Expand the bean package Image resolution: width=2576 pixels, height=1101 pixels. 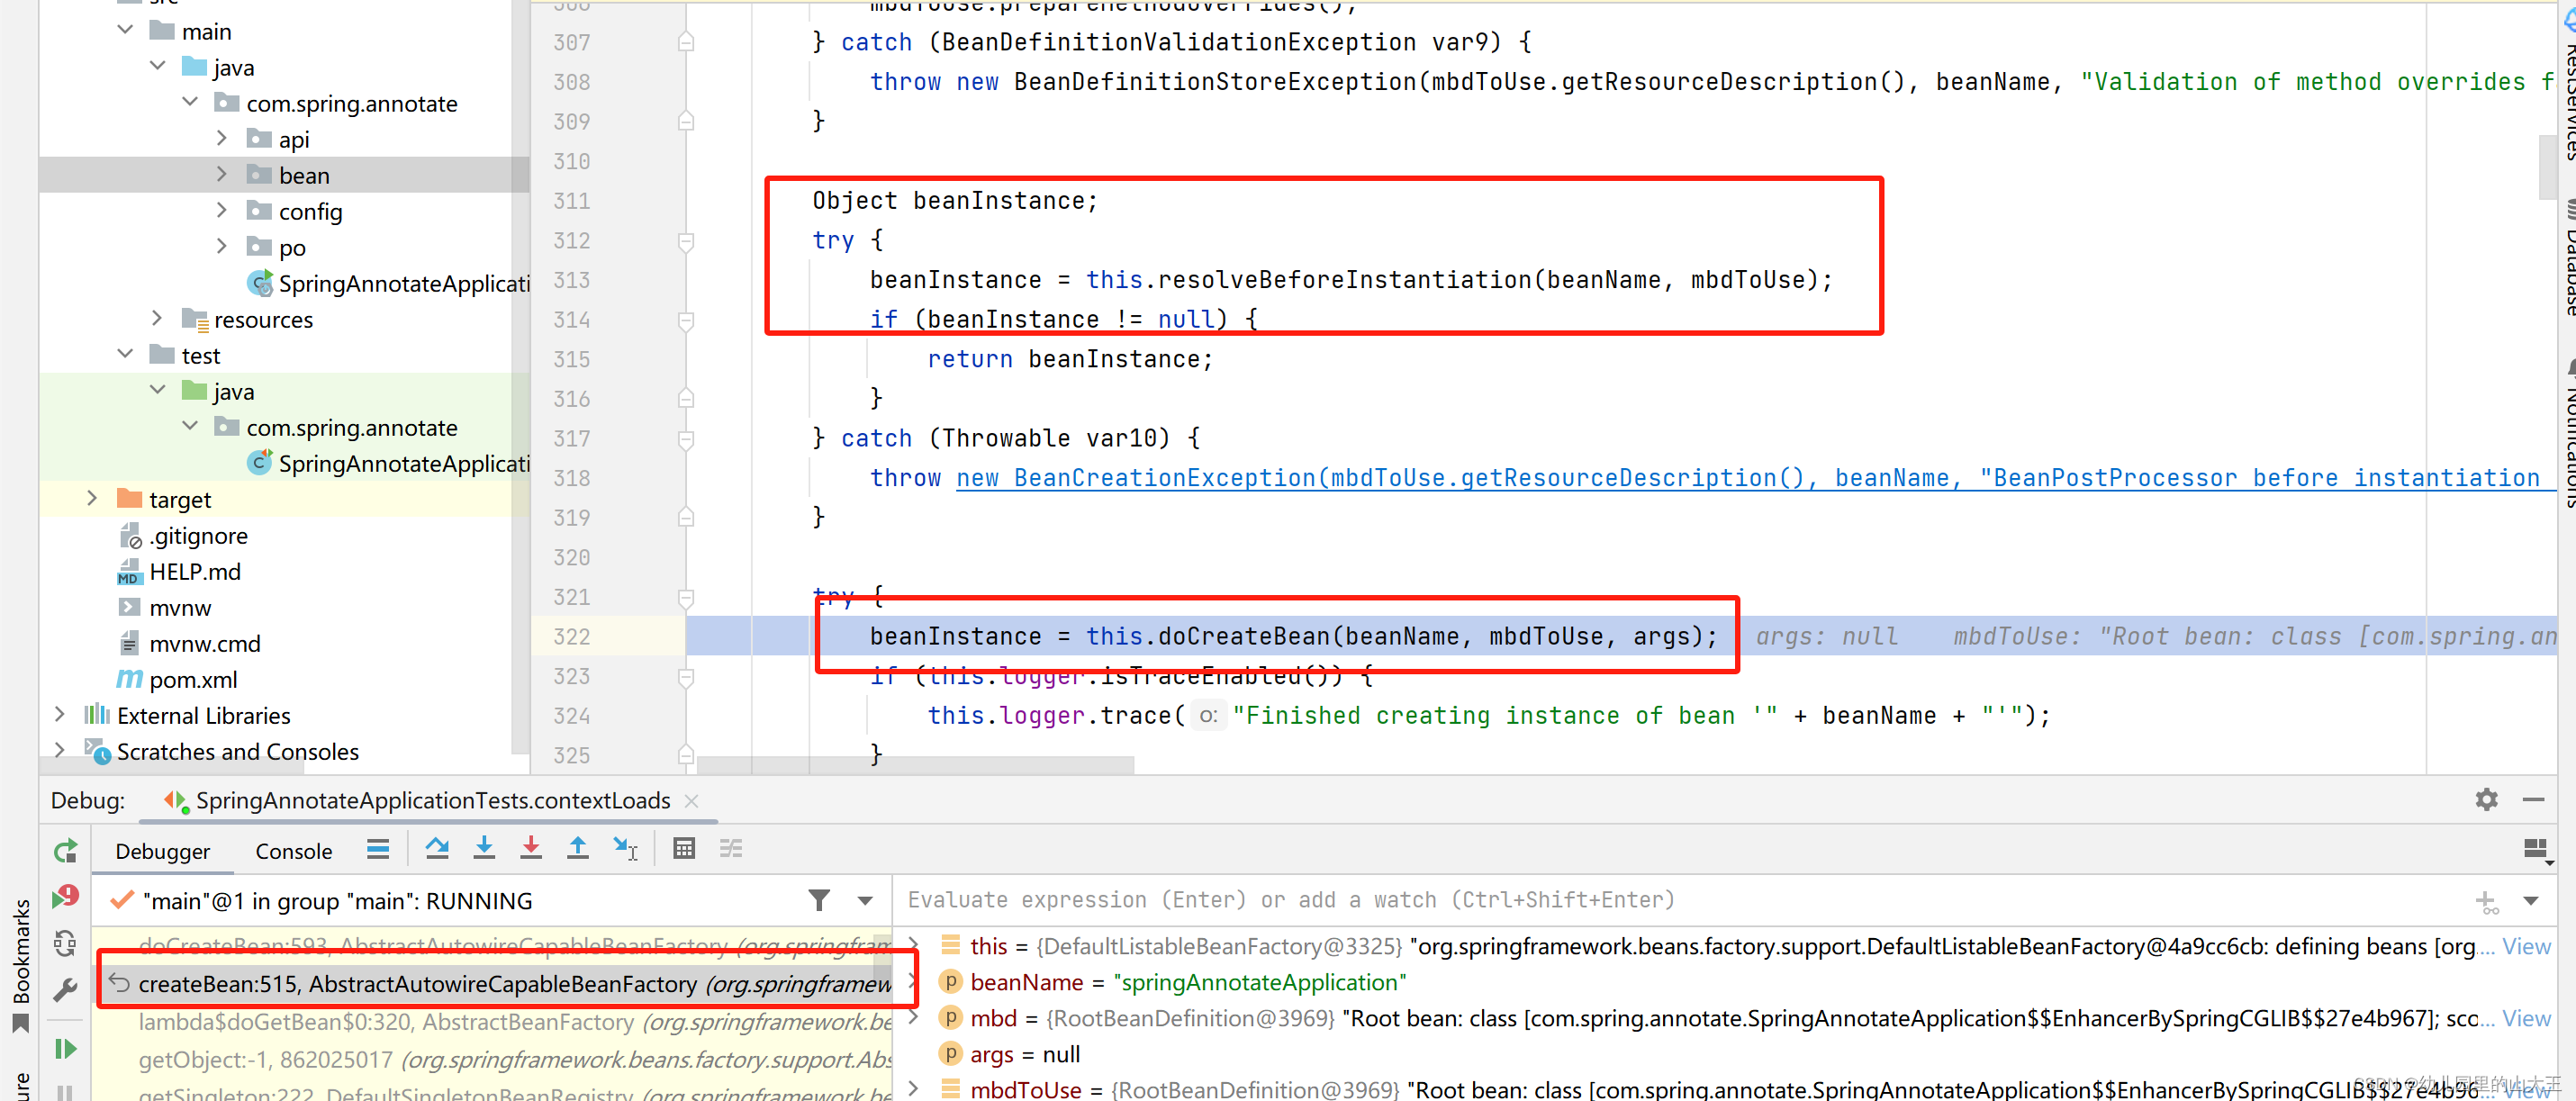click(x=222, y=175)
